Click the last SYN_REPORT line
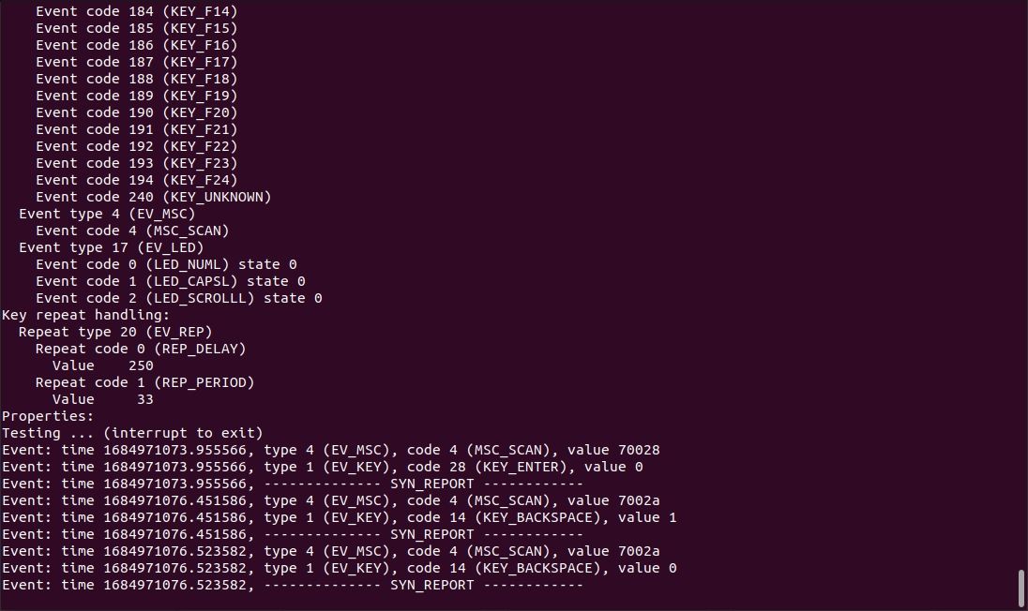This screenshot has height=611, width=1028. 292,585
